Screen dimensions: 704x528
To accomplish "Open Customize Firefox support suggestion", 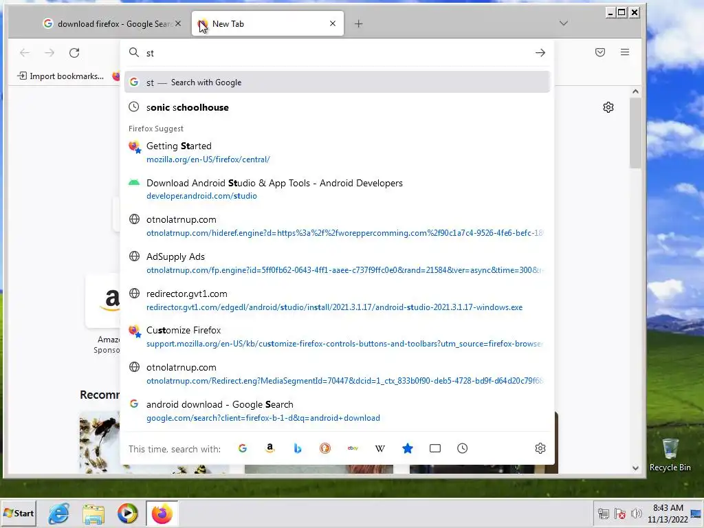I will tap(337, 337).
